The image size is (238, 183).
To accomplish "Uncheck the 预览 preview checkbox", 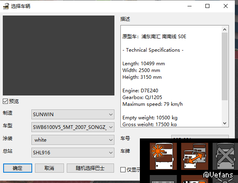I will click(x=5, y=101).
